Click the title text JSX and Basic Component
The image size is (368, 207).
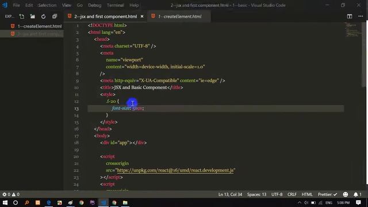140,87
